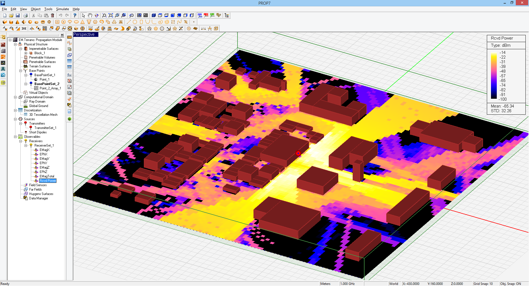Open the Help question mark icon

[75, 15]
